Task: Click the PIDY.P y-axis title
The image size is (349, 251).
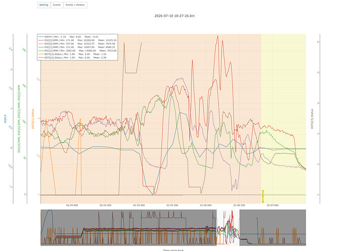Action: click(x=5, y=119)
